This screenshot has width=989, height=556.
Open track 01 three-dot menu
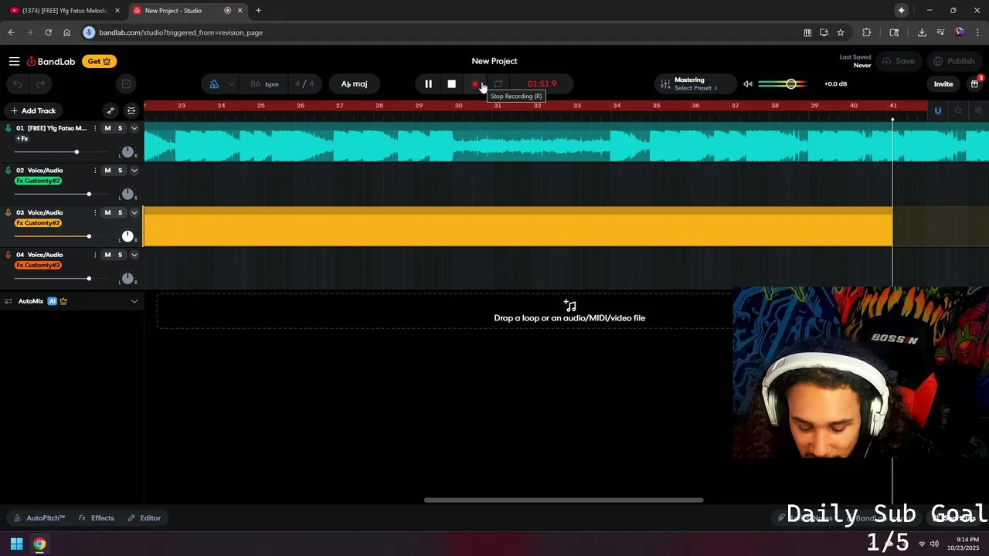95,128
